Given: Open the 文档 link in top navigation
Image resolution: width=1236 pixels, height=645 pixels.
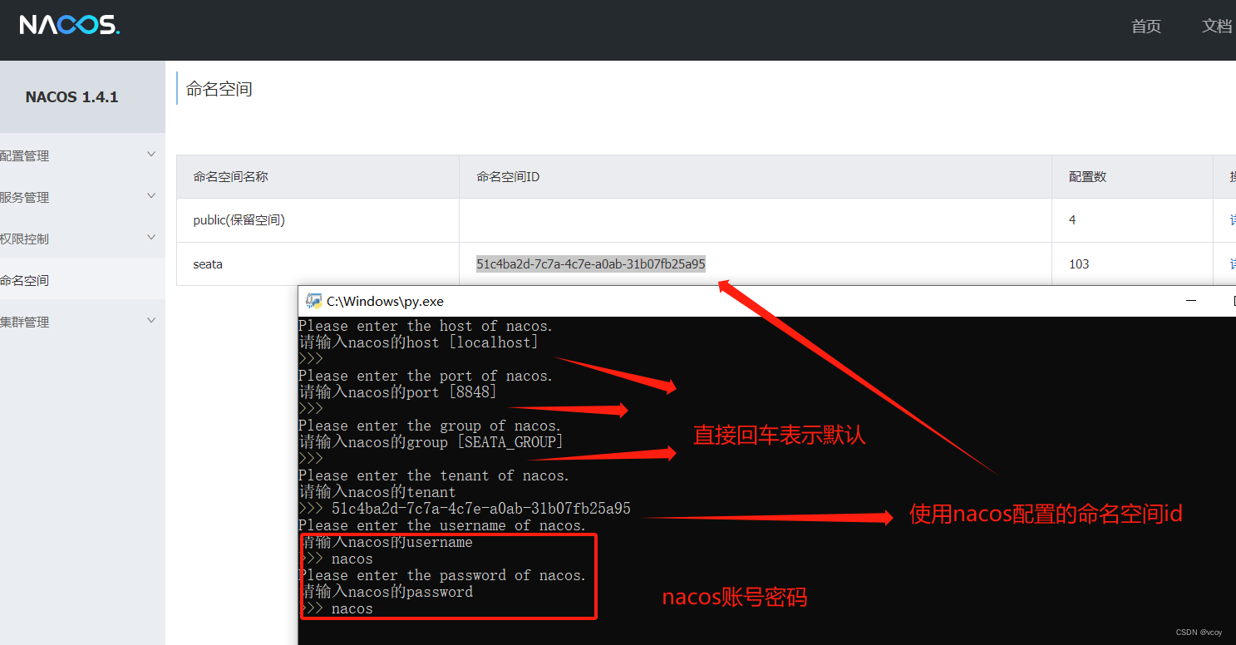Looking at the screenshot, I should (x=1217, y=27).
